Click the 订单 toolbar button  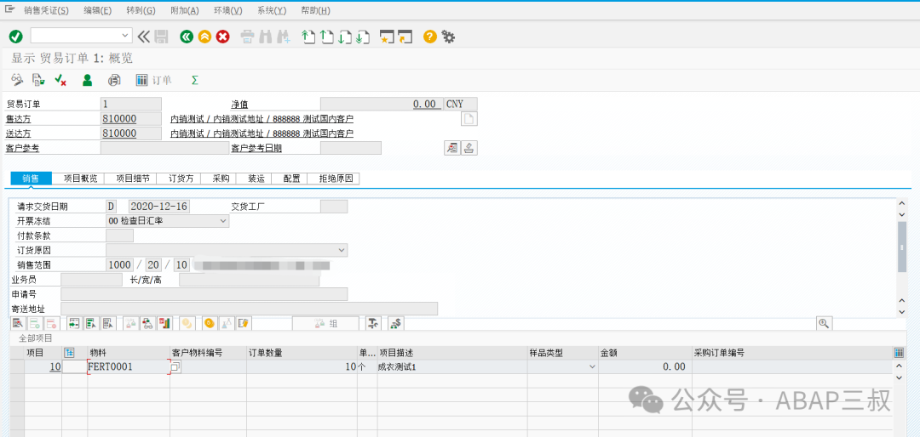[x=153, y=80]
